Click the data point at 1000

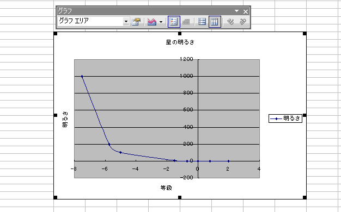coord(82,77)
